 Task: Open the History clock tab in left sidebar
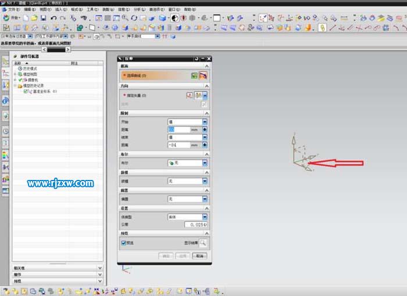coord(5,131)
